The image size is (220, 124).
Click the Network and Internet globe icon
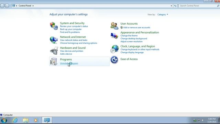[x=54, y=40]
